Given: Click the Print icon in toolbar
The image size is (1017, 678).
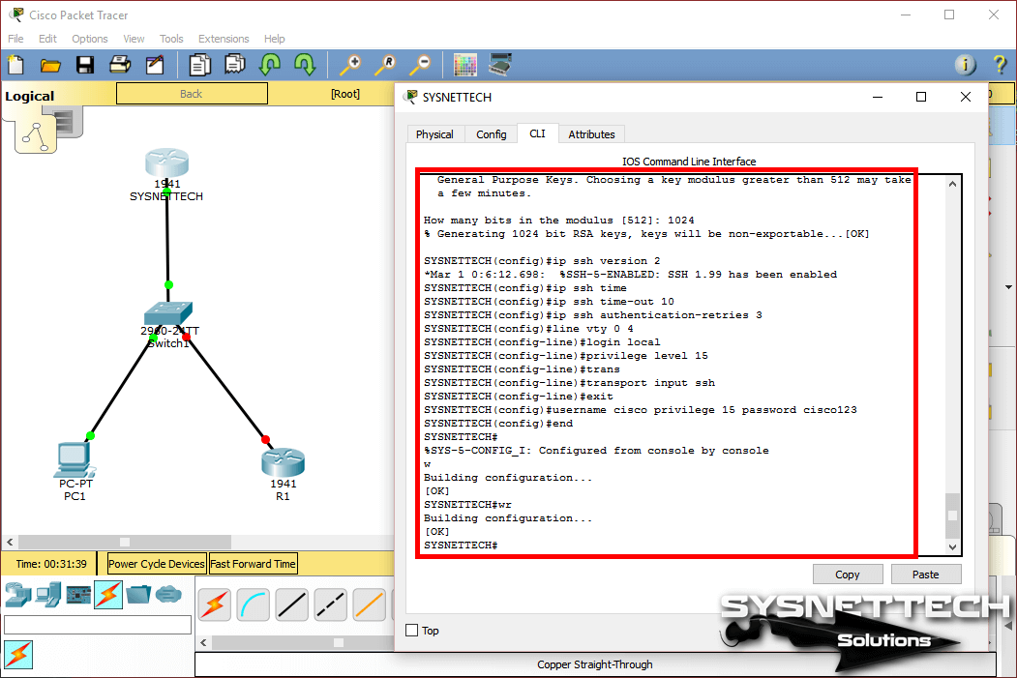Looking at the screenshot, I should pyautogui.click(x=120, y=65).
